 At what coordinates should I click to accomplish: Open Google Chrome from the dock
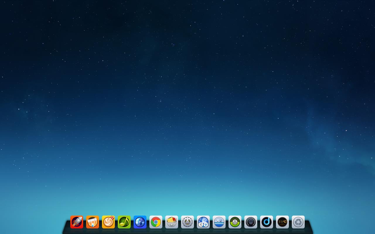click(156, 222)
